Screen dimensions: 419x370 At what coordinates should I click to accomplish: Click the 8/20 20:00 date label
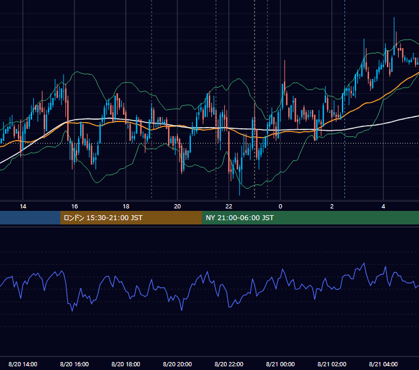tap(177, 364)
